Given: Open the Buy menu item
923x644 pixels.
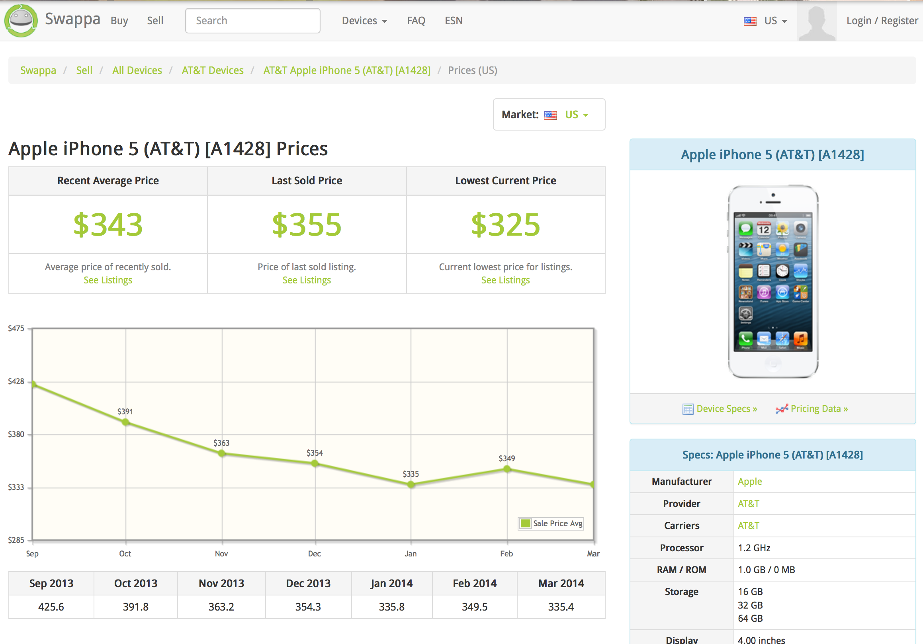Looking at the screenshot, I should tap(119, 21).
